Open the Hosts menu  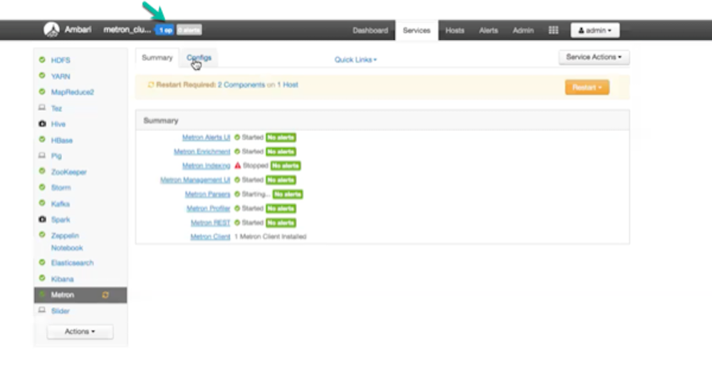tap(454, 31)
